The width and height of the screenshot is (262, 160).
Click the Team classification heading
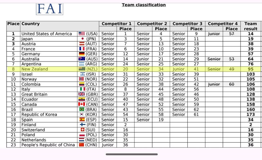click(x=144, y=5)
